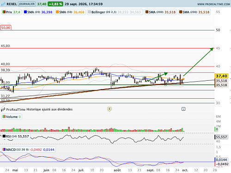Open the second SMA (200) 35,518 label
The height and width of the screenshot is (173, 231).
pos(195,12)
